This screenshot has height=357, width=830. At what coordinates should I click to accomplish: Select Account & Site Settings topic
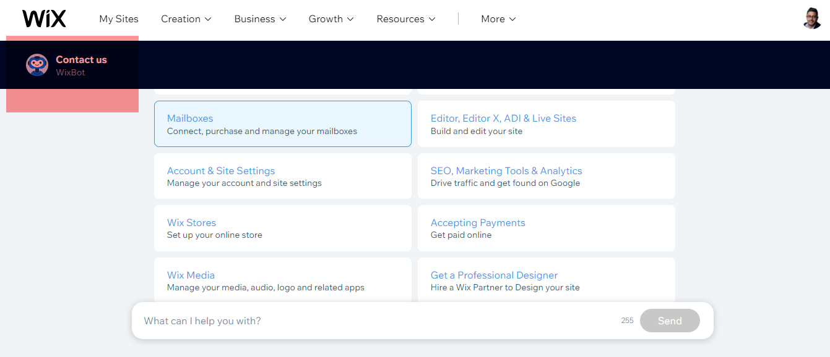click(282, 176)
